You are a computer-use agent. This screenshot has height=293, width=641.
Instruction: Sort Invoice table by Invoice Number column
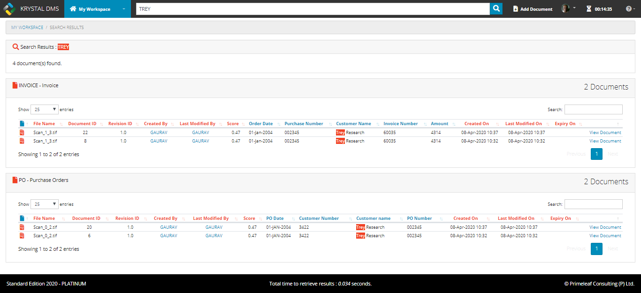tap(400, 124)
